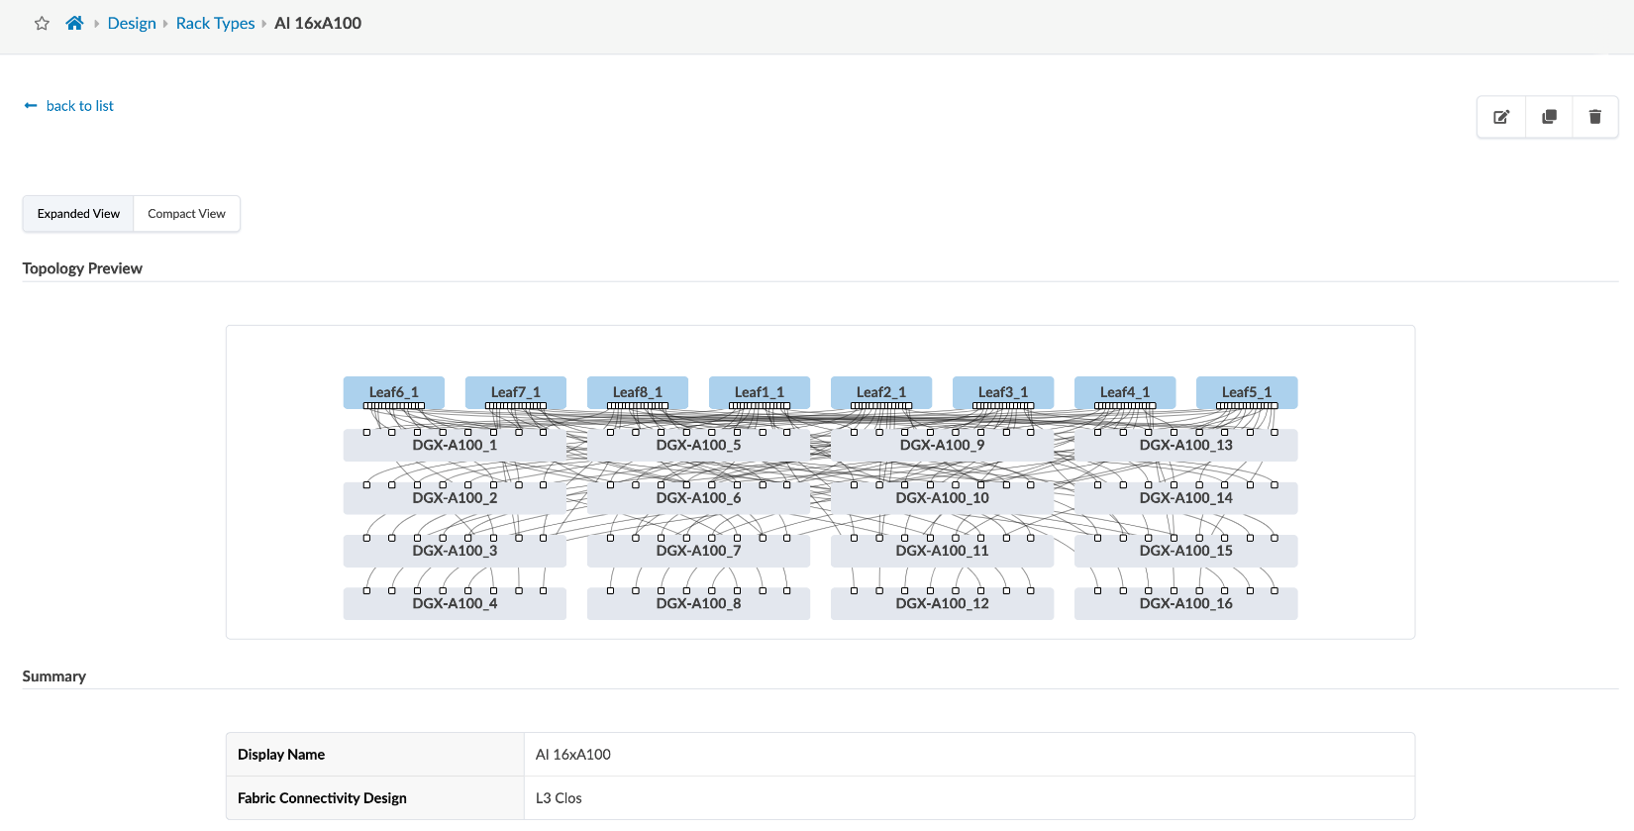Select the DGX-A100_5 server node
The image size is (1634, 831).
tap(698, 446)
